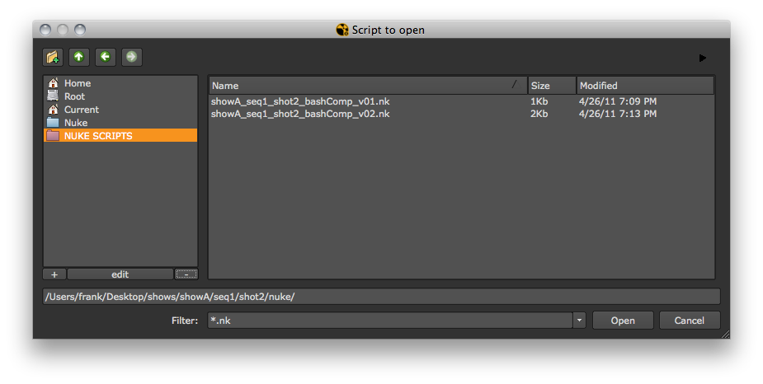Click the create new folder icon

pyautogui.click(x=53, y=57)
